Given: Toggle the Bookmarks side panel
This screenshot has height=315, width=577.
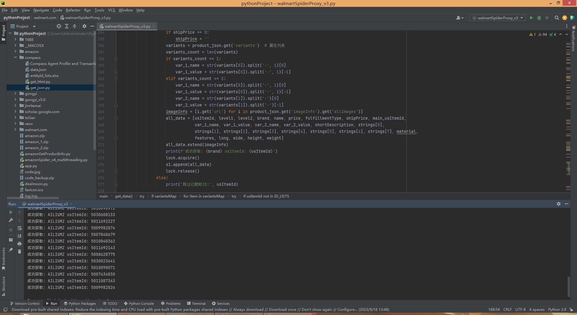Looking at the screenshot, I should coord(4,258).
